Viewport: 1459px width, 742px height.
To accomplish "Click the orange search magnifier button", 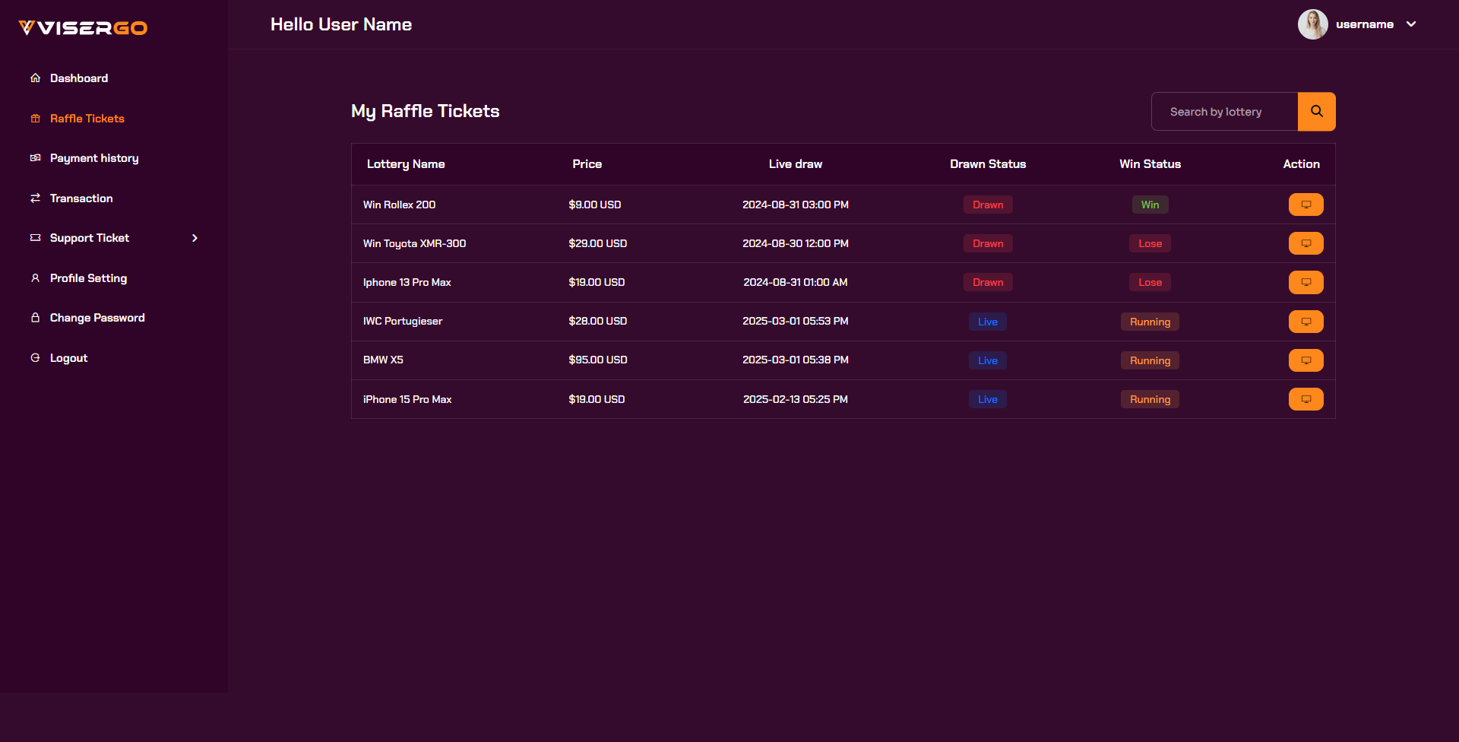I will 1317,112.
